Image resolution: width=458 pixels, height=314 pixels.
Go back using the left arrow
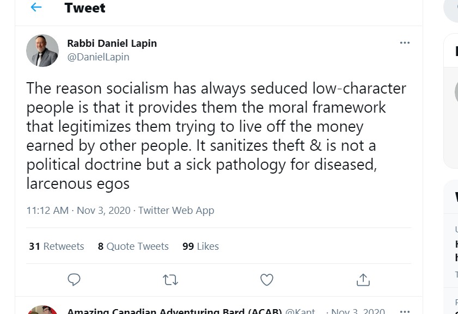36,8
